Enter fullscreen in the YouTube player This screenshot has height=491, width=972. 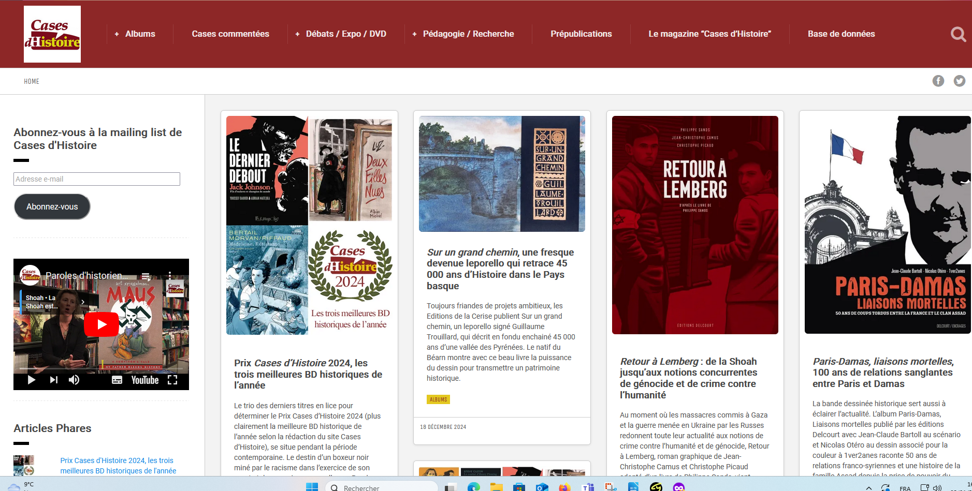pyautogui.click(x=172, y=380)
